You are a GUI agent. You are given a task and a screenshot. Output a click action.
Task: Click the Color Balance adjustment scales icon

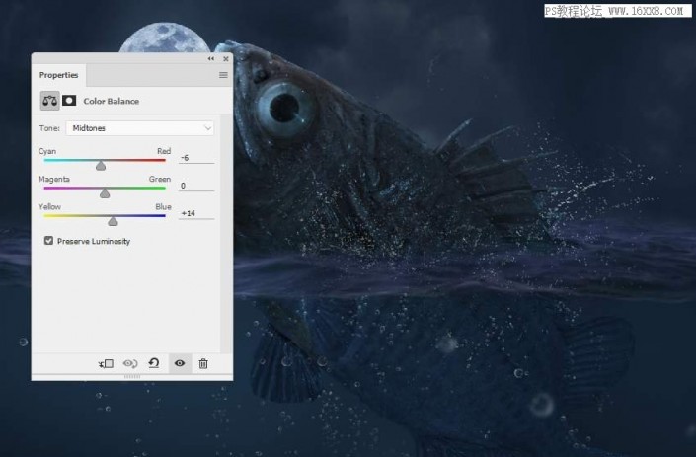[x=49, y=101]
